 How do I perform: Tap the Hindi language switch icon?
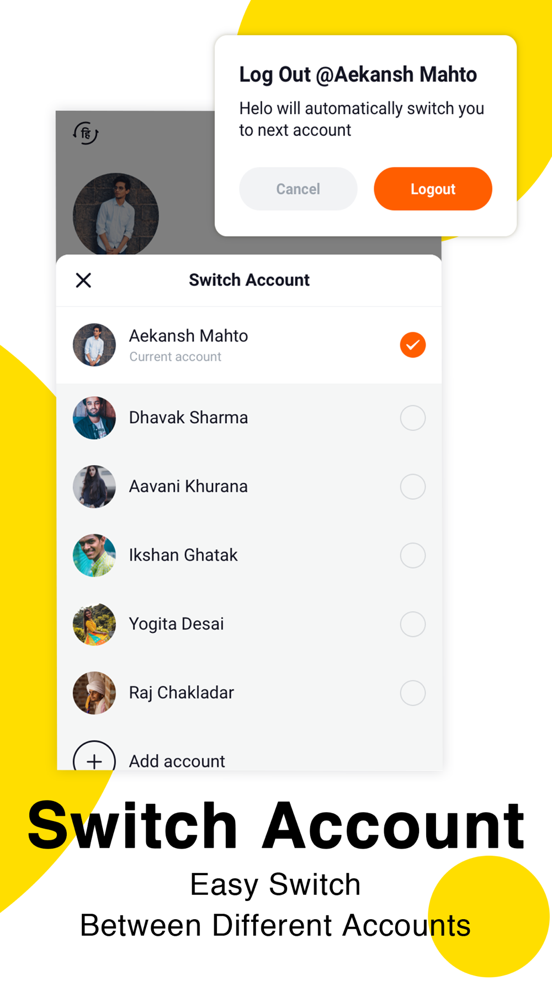click(x=86, y=133)
